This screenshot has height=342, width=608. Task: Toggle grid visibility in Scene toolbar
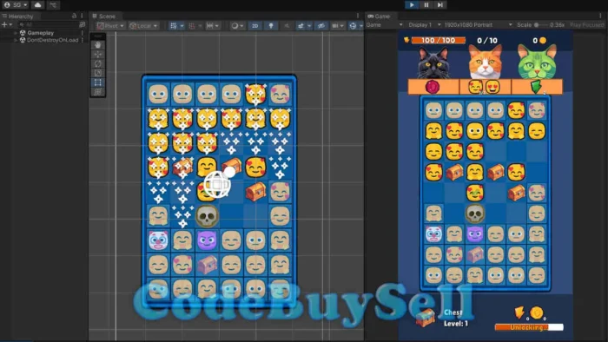click(x=174, y=25)
